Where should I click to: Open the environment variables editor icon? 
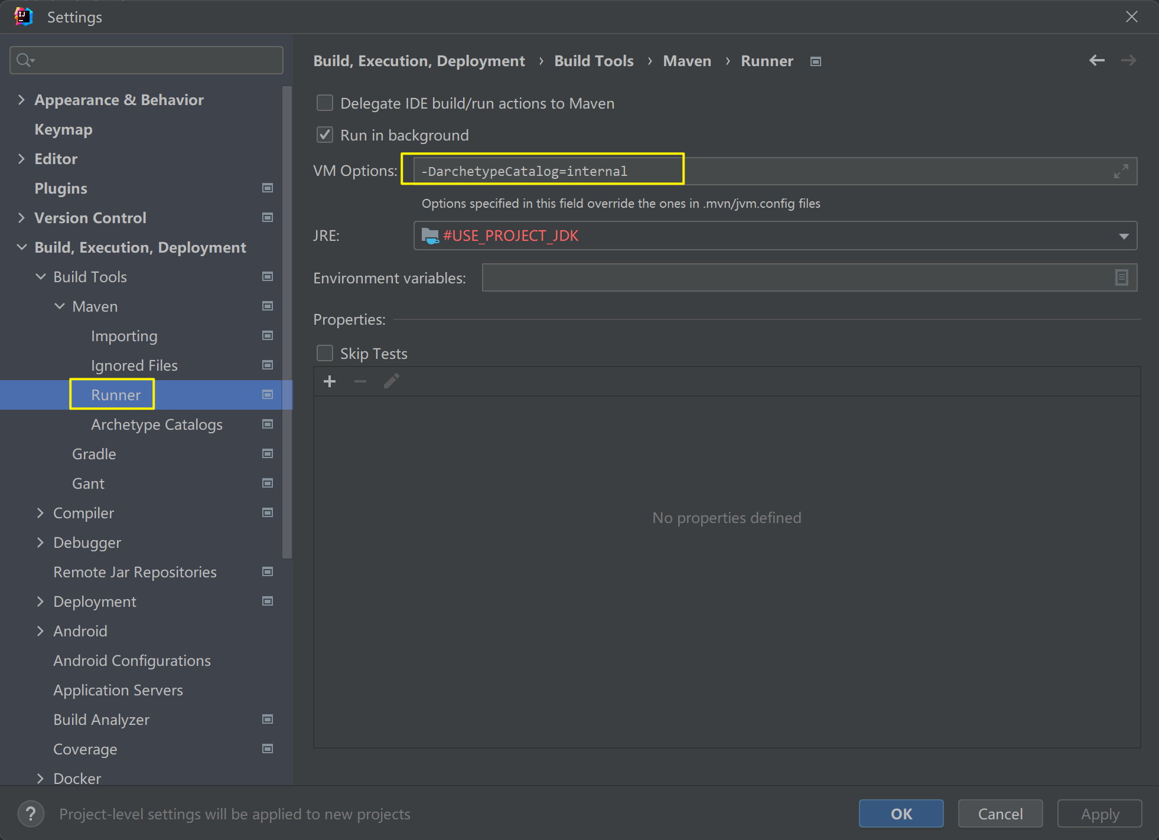click(1121, 277)
